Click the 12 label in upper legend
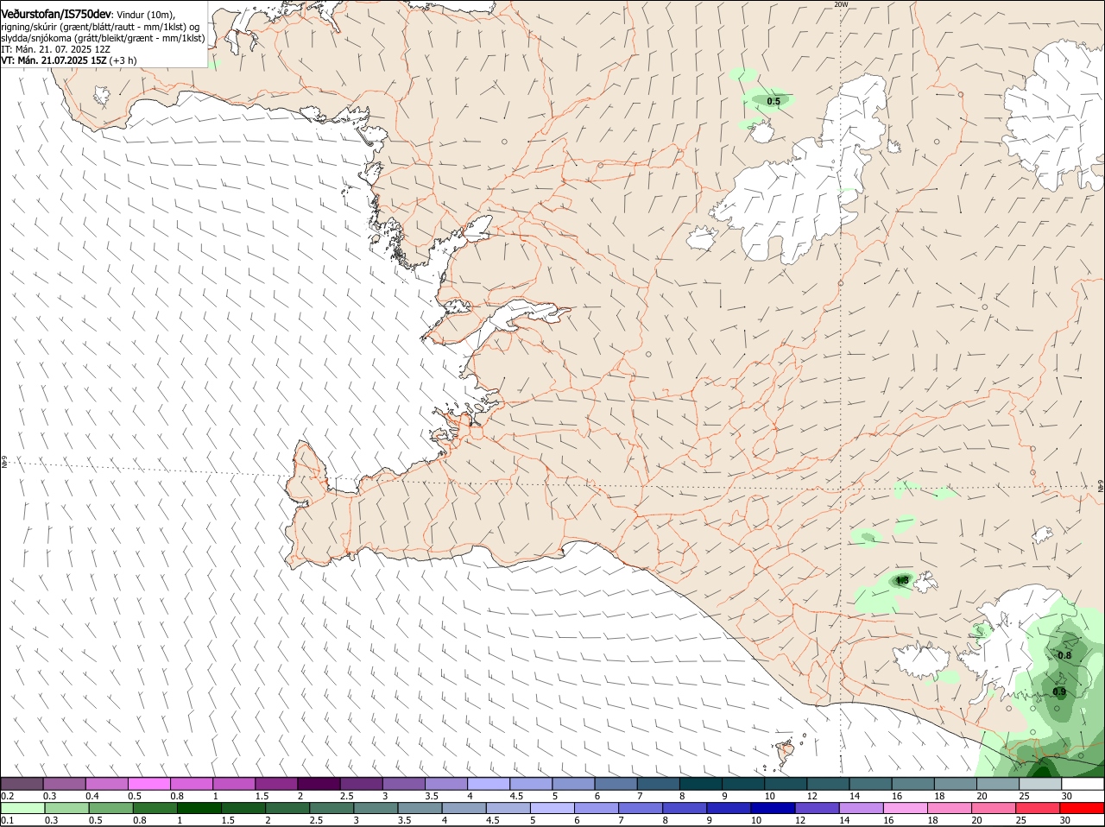Viewport: 1105px width, 827px height. [x=812, y=796]
